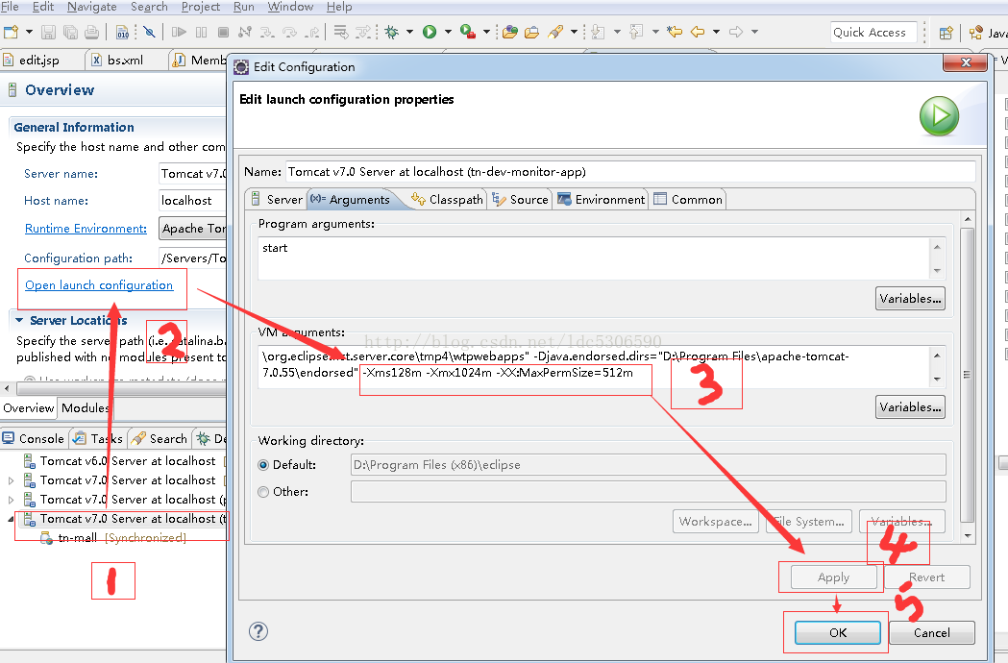Viewport: 1008px width, 663px height.
Task: Click the Step Over icon
Action: click(289, 32)
